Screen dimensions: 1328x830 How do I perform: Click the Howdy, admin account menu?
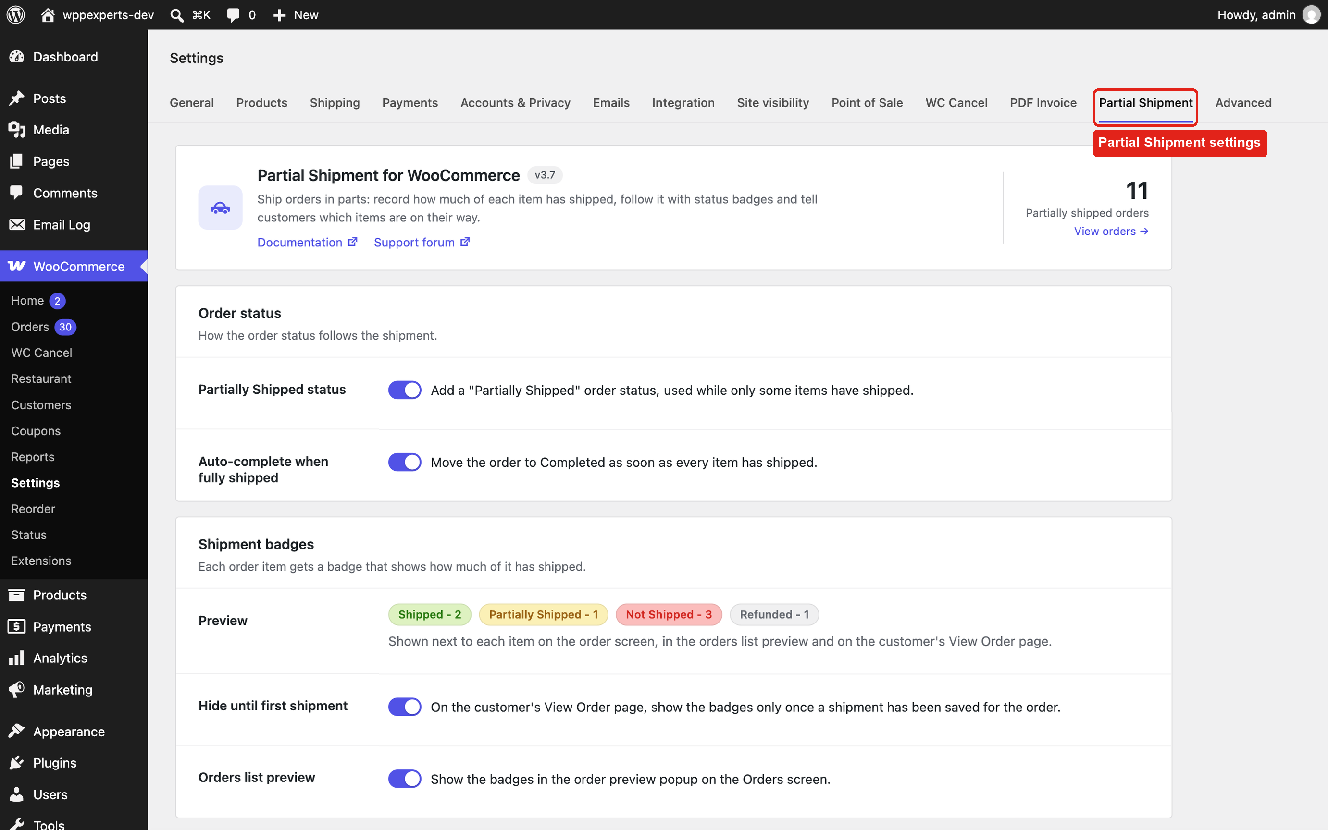coord(1268,15)
